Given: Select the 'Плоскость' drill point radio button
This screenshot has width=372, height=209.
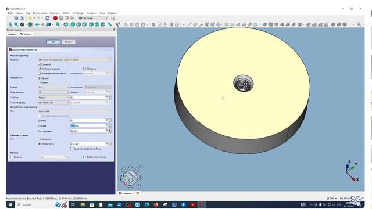Looking at the screenshot, I should point(40,139).
